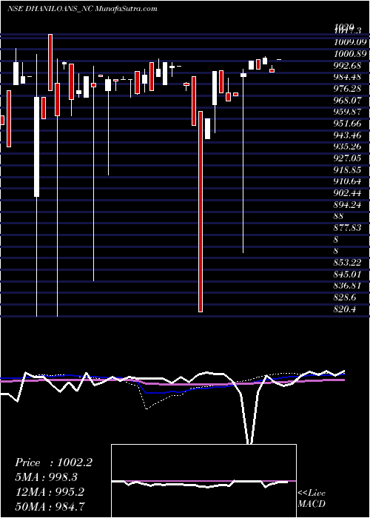
Task: Click the 12MA : 995.2 readout
Action: (x=51, y=492)
